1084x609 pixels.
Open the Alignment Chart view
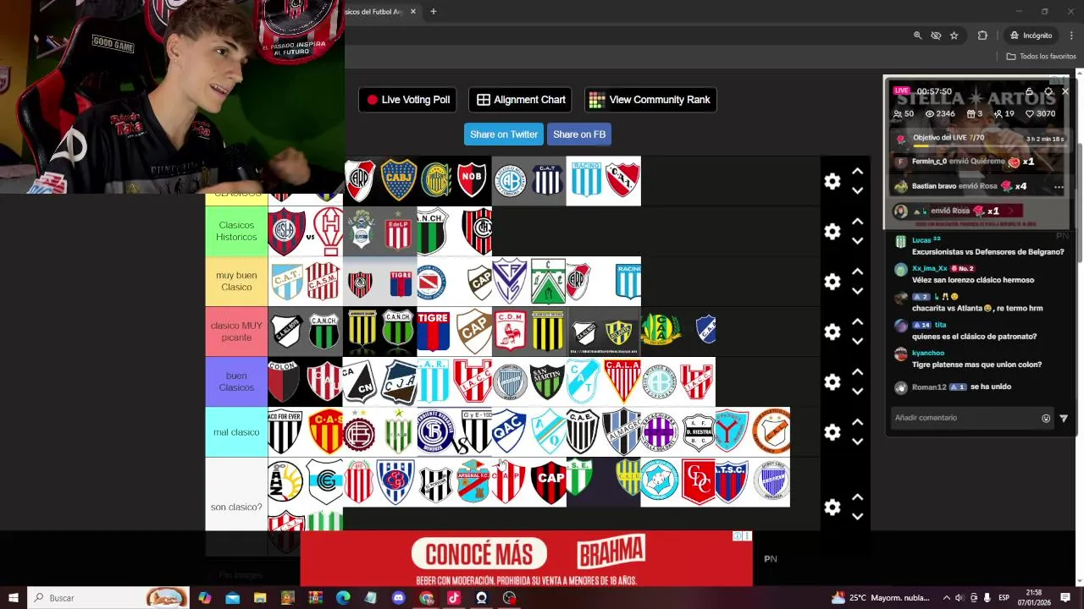(520, 100)
